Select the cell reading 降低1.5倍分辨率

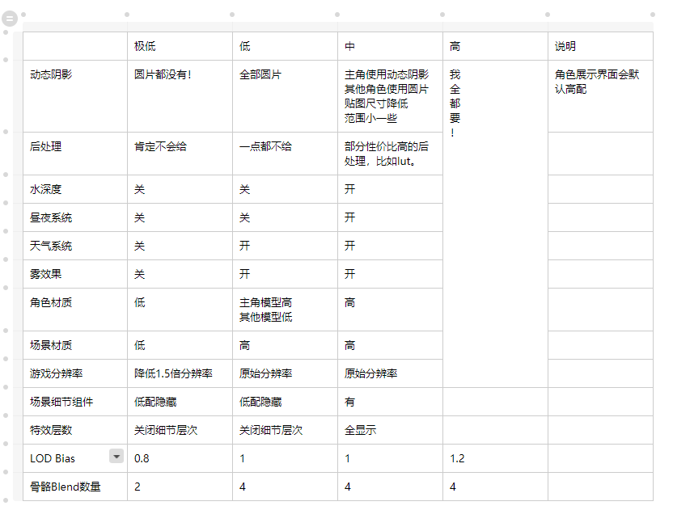(180, 373)
